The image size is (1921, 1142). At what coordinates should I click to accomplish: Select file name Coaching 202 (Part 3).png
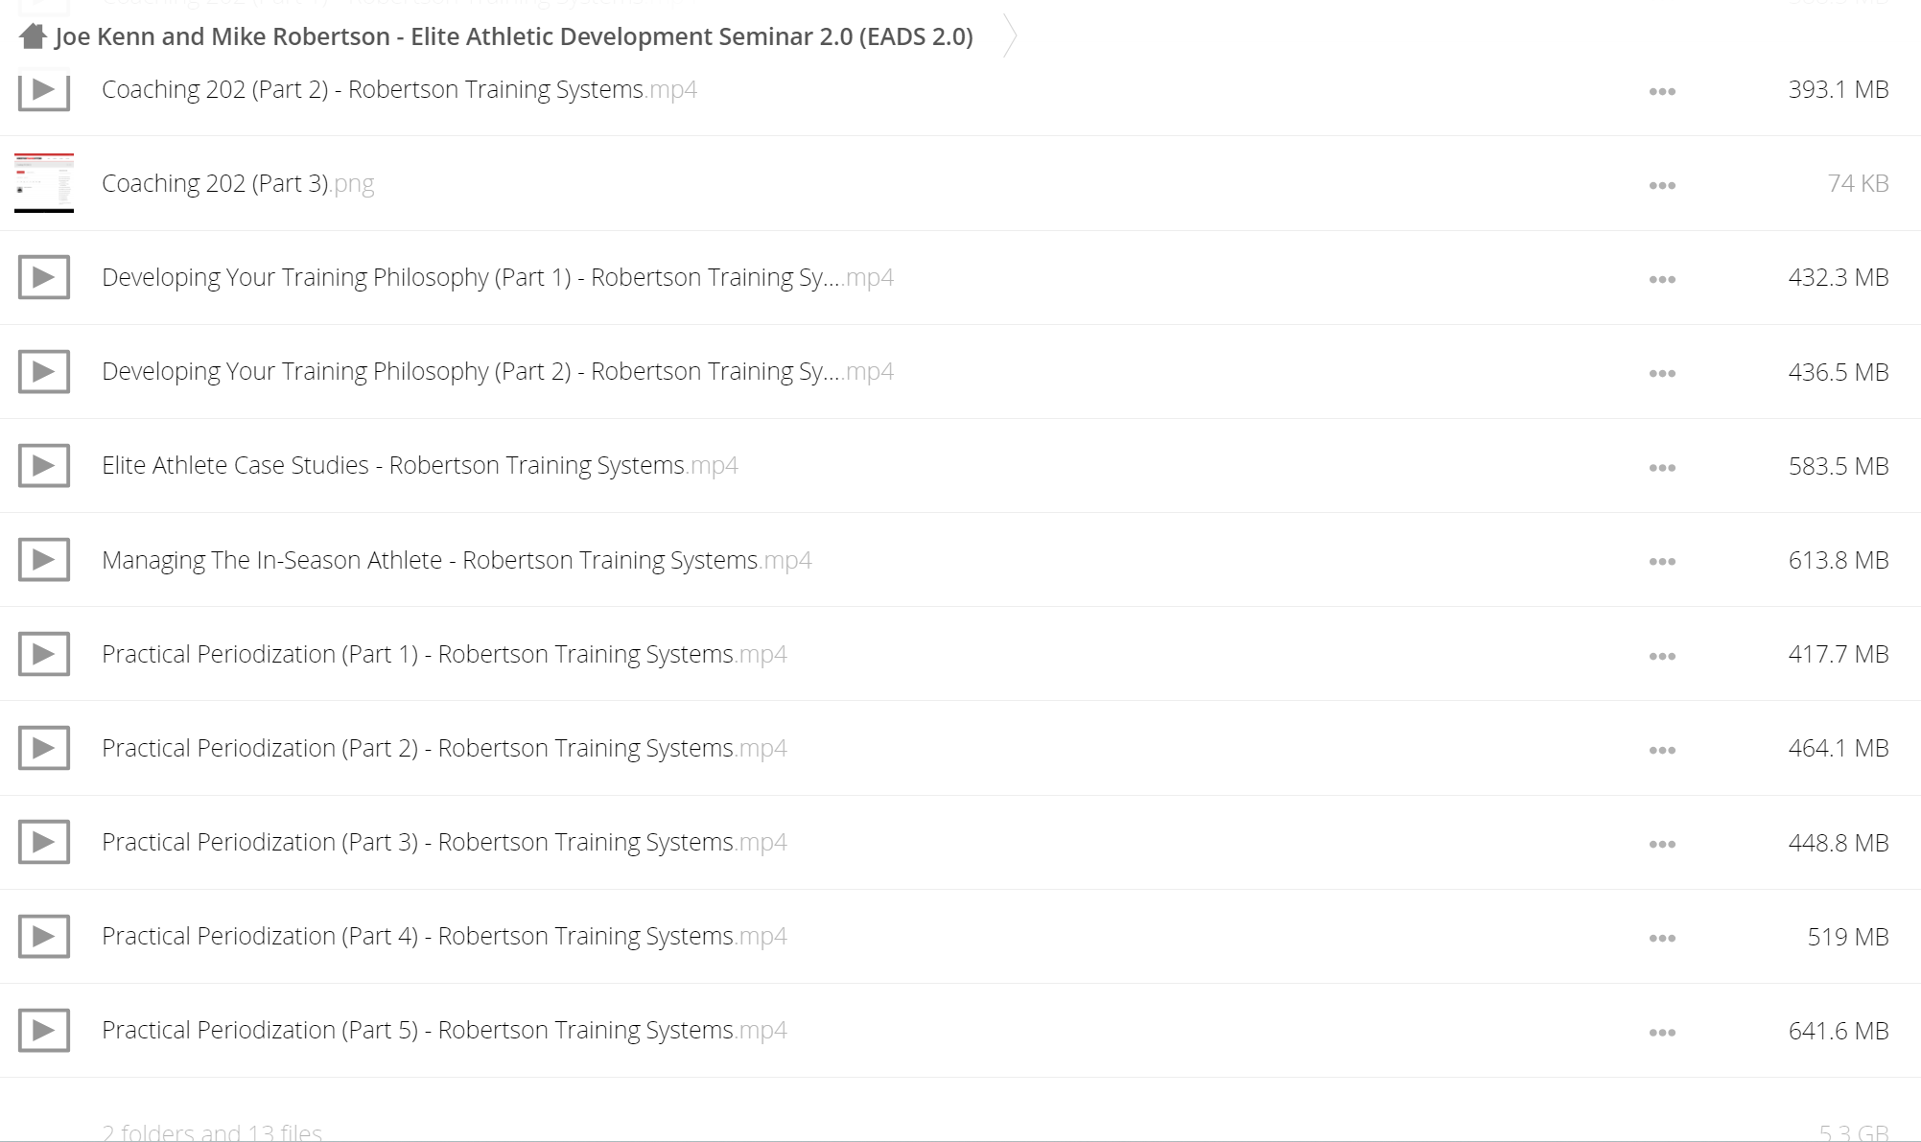pos(238,183)
